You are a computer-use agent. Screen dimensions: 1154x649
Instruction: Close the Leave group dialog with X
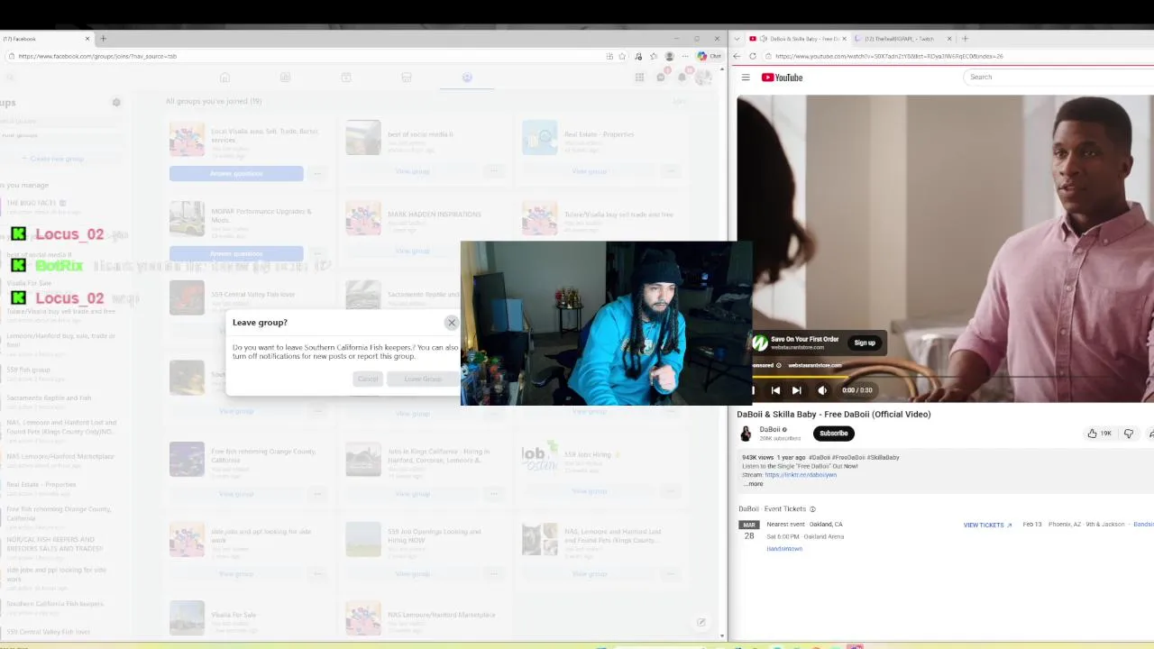coord(452,323)
